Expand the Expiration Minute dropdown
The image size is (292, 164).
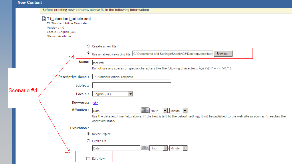coord(178,148)
